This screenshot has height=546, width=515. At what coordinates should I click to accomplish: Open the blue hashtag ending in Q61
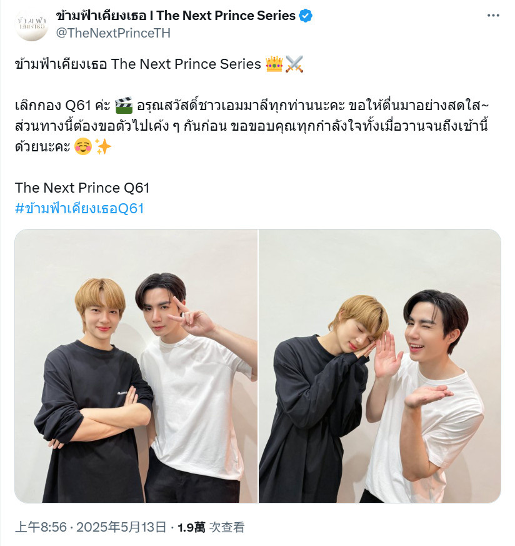(79, 208)
